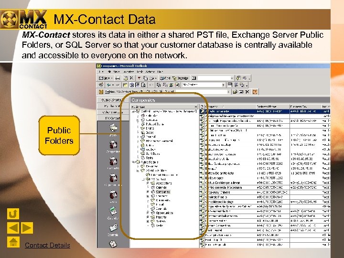Select the Consolidated Holdings company row

pyautogui.click(x=265, y=202)
